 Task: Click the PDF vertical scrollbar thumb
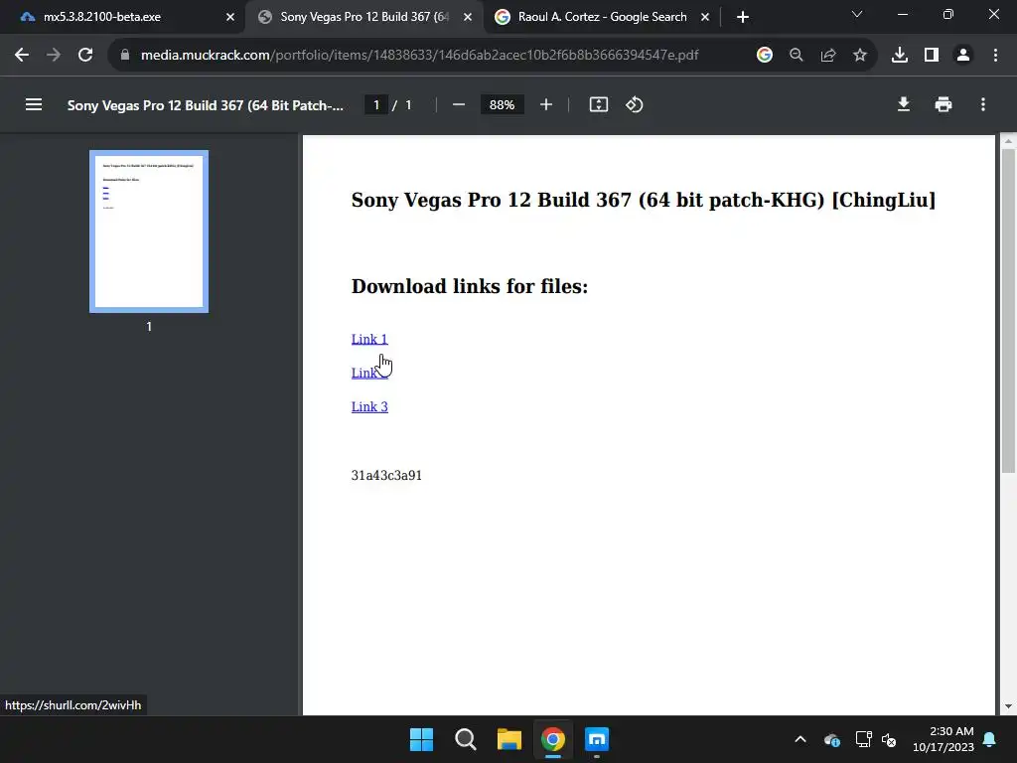point(1008,311)
